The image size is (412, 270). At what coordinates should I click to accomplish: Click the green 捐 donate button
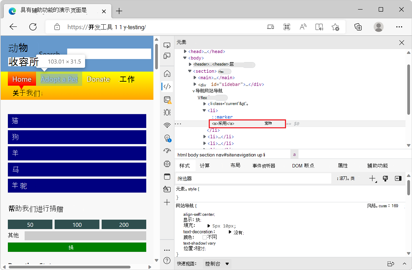(x=77, y=247)
